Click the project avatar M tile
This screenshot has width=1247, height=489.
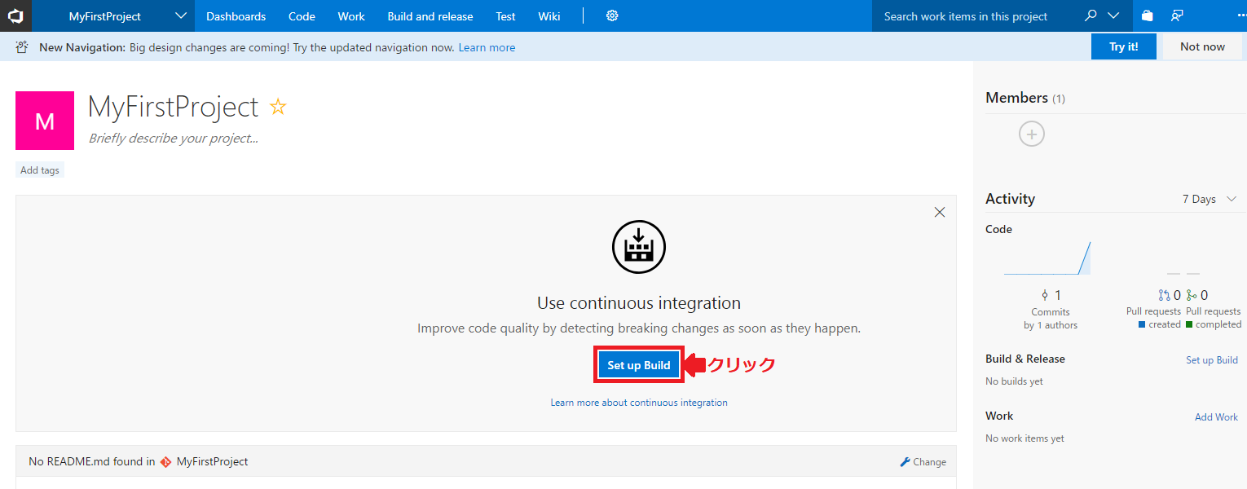pos(45,121)
